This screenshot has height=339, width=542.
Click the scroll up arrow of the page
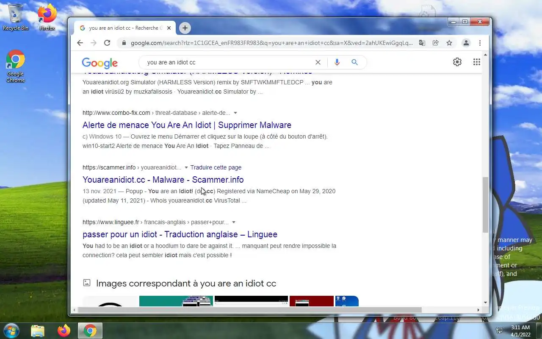[485, 55]
